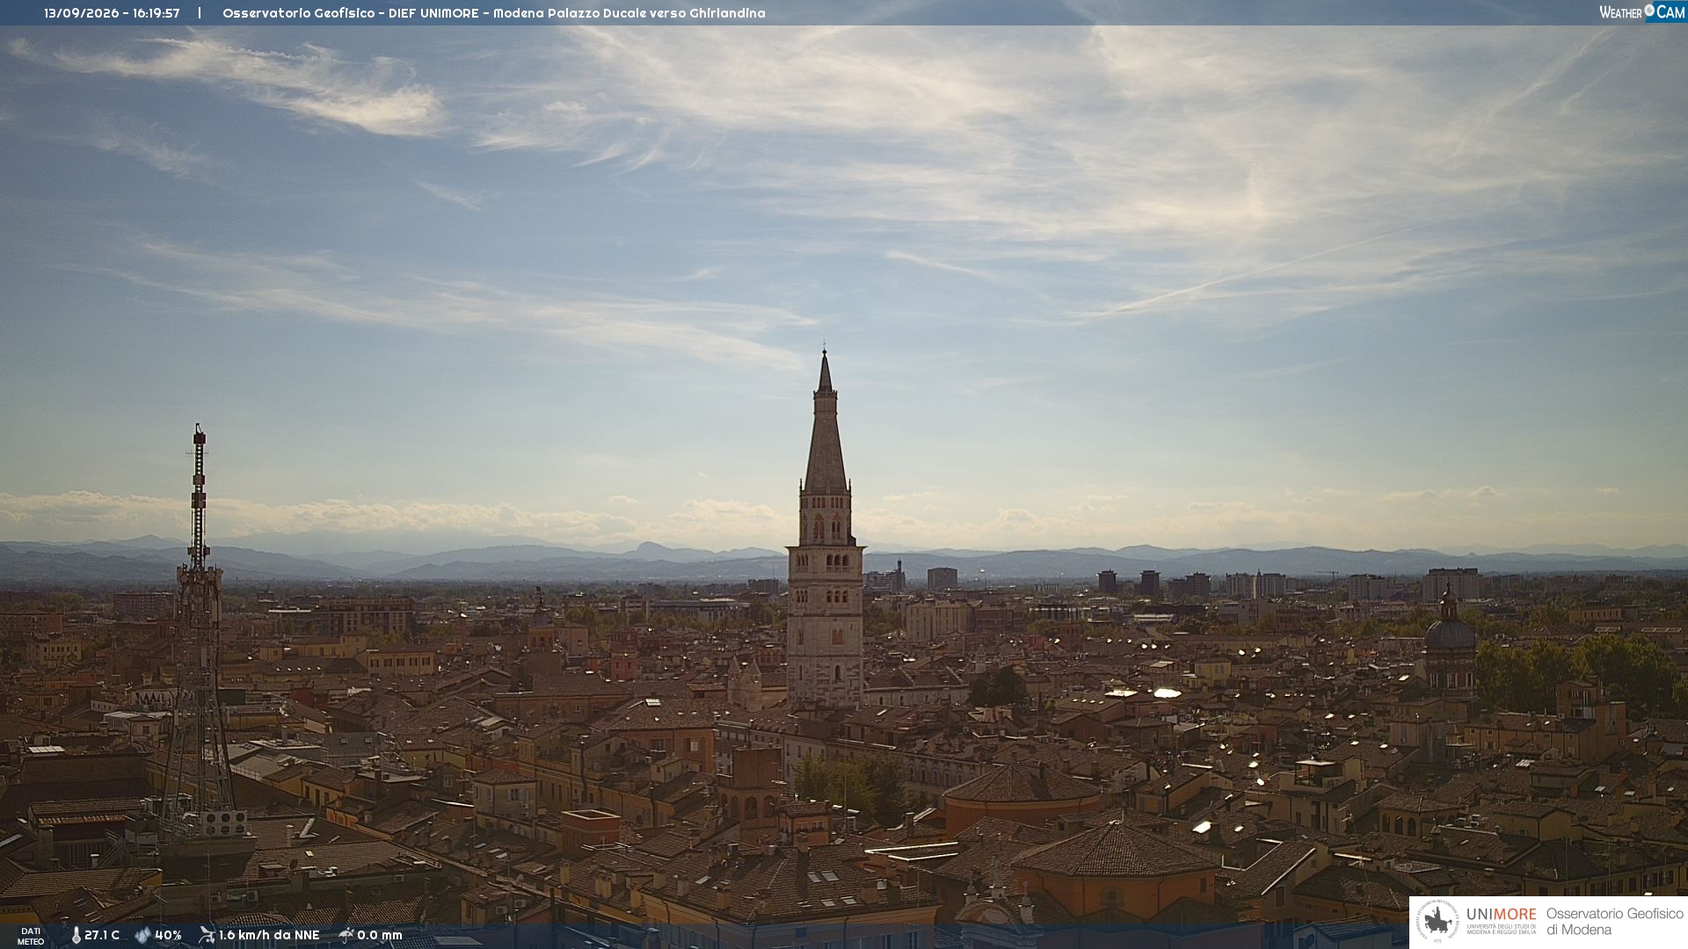Click the 27.1 C temperature reading
The width and height of the screenshot is (1688, 949).
102,935
